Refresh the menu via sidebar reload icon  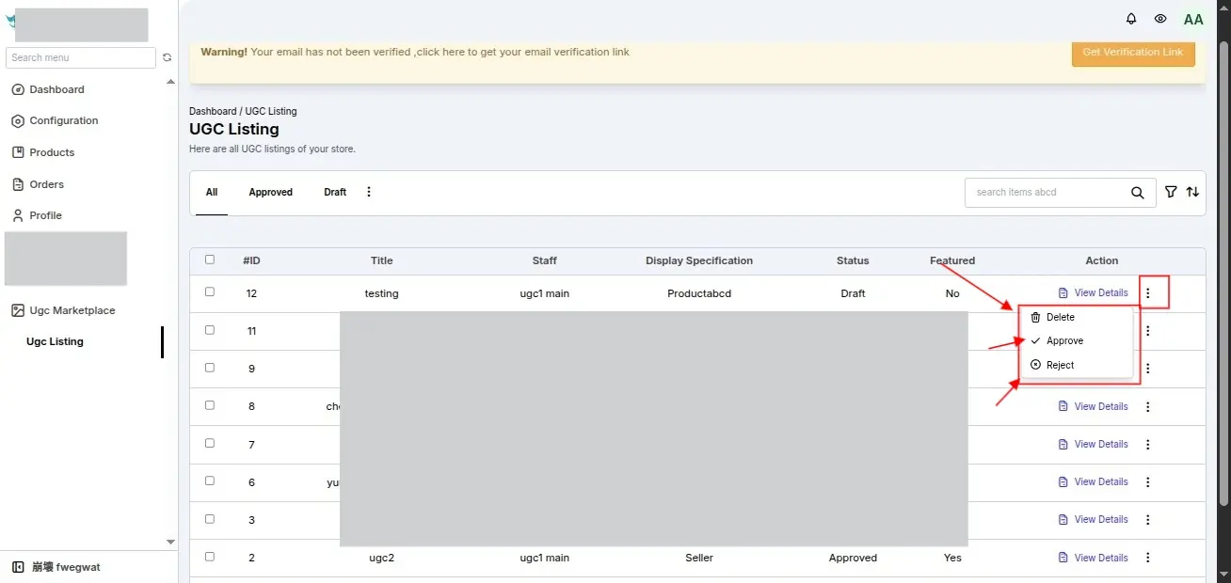pyautogui.click(x=167, y=57)
